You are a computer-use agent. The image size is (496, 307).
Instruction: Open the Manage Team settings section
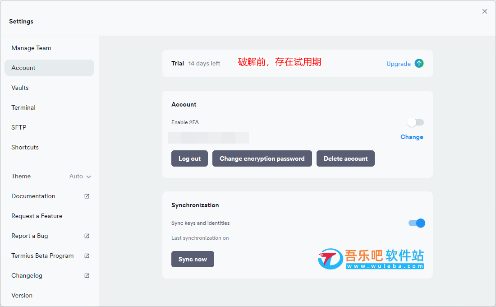click(x=31, y=48)
